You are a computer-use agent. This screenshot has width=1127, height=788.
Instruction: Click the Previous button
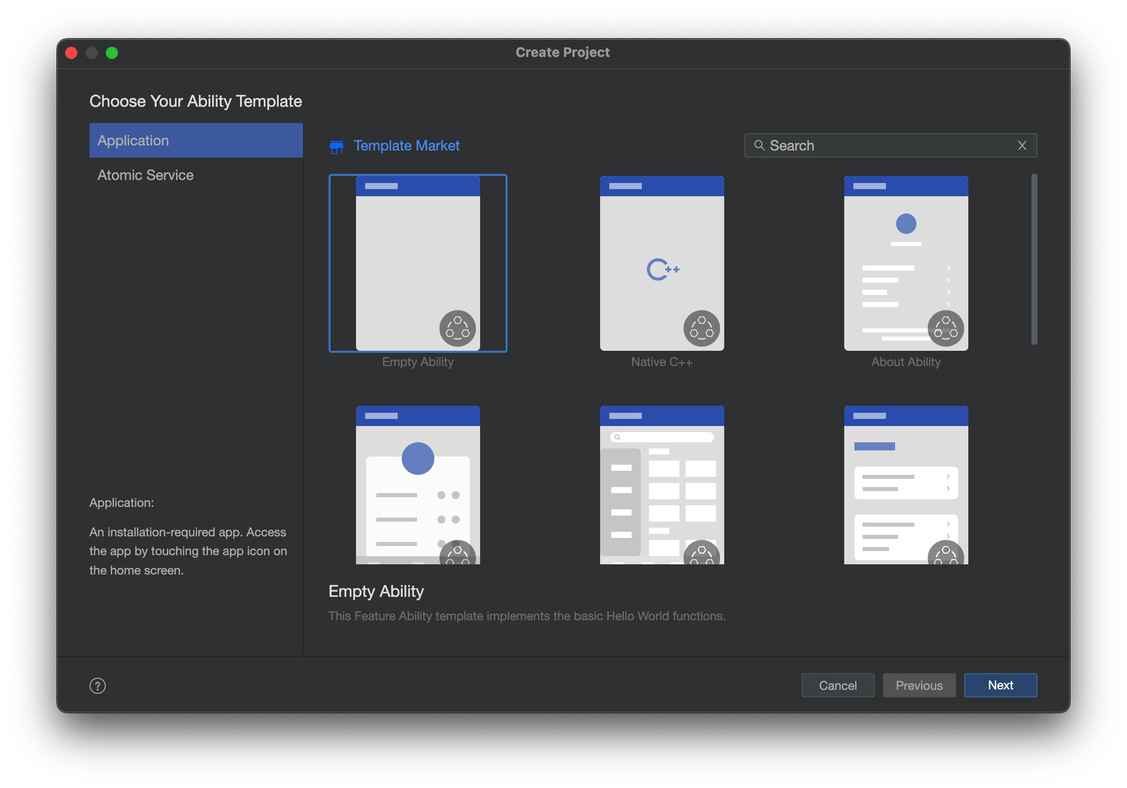click(x=919, y=685)
